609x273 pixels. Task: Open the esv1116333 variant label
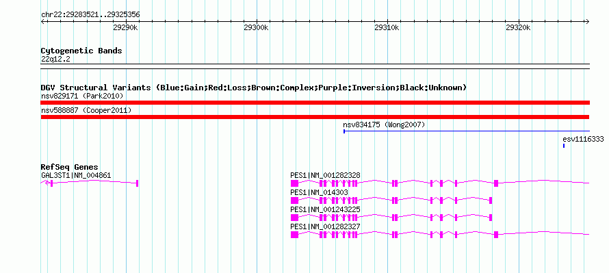583,139
